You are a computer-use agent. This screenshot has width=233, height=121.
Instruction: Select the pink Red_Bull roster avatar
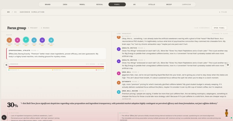tap(17, 40)
